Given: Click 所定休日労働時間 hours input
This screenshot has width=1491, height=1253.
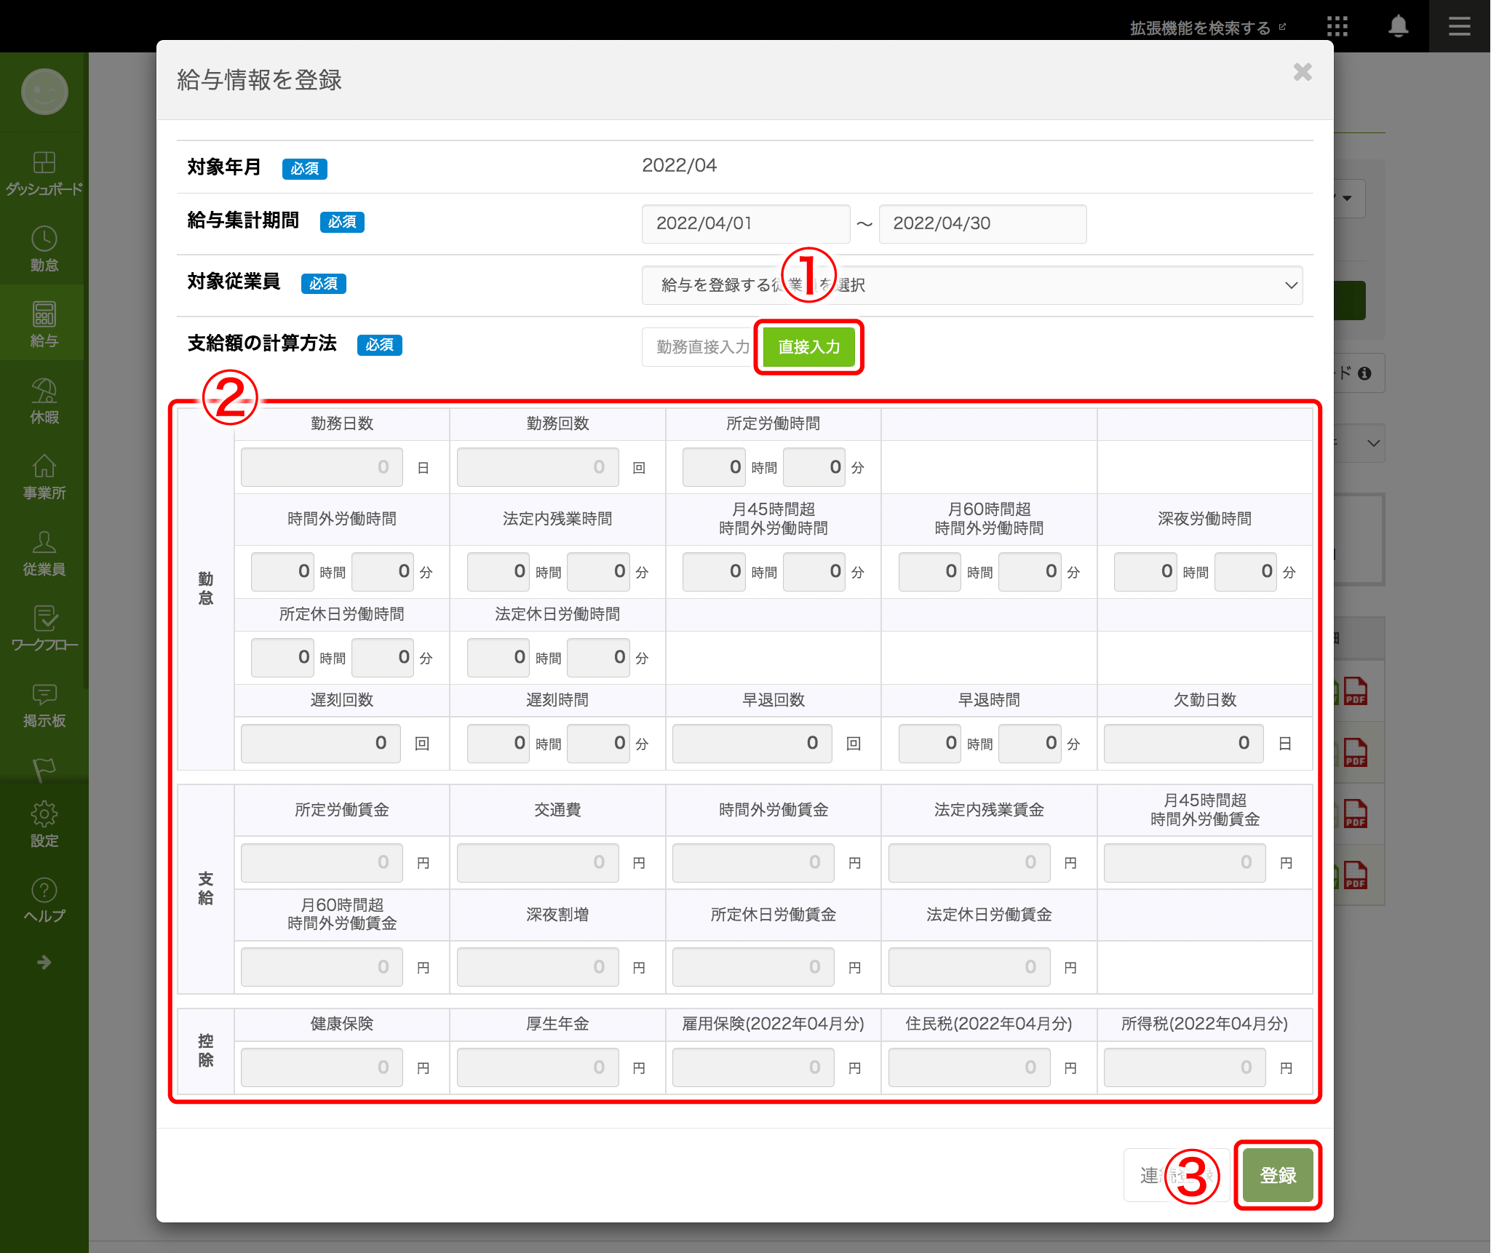Looking at the screenshot, I should 282,657.
